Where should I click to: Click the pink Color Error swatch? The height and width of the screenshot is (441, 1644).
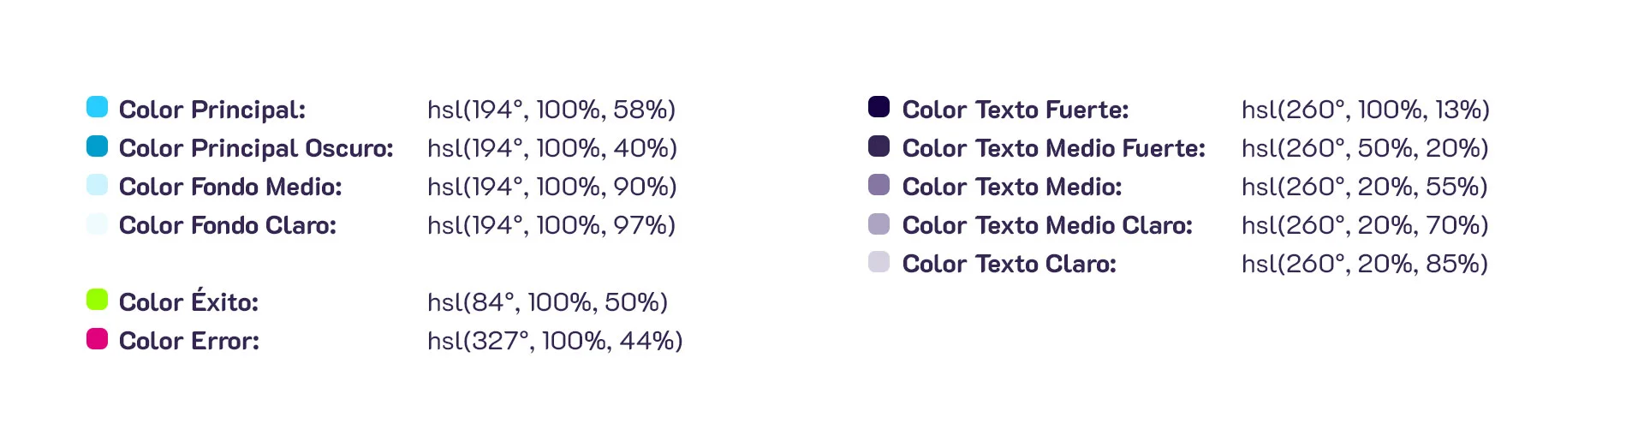[98, 338]
